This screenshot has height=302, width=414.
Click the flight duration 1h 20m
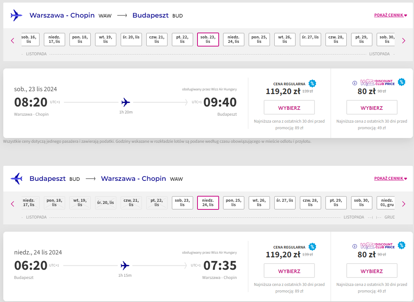[x=126, y=112]
